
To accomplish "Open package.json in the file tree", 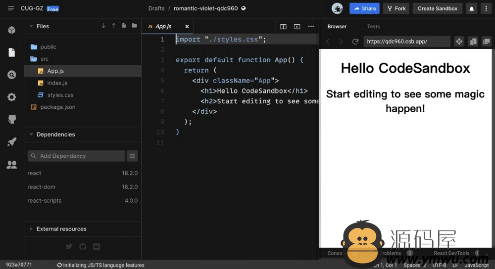I will pyautogui.click(x=83, y=107).
